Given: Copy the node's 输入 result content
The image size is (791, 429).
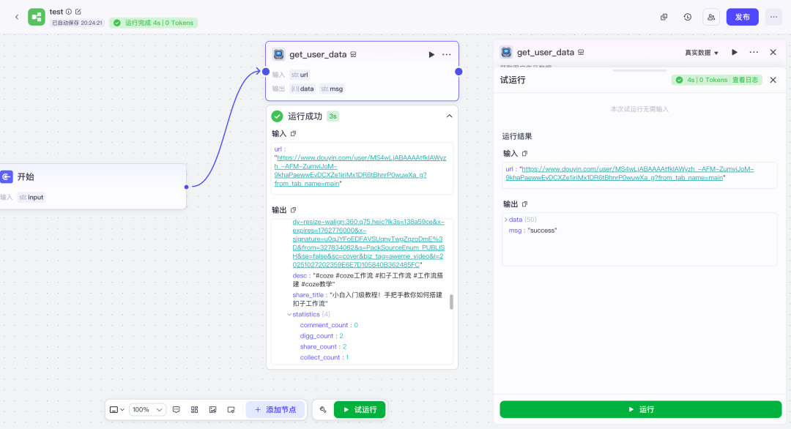Looking at the screenshot, I should pyautogui.click(x=294, y=134).
